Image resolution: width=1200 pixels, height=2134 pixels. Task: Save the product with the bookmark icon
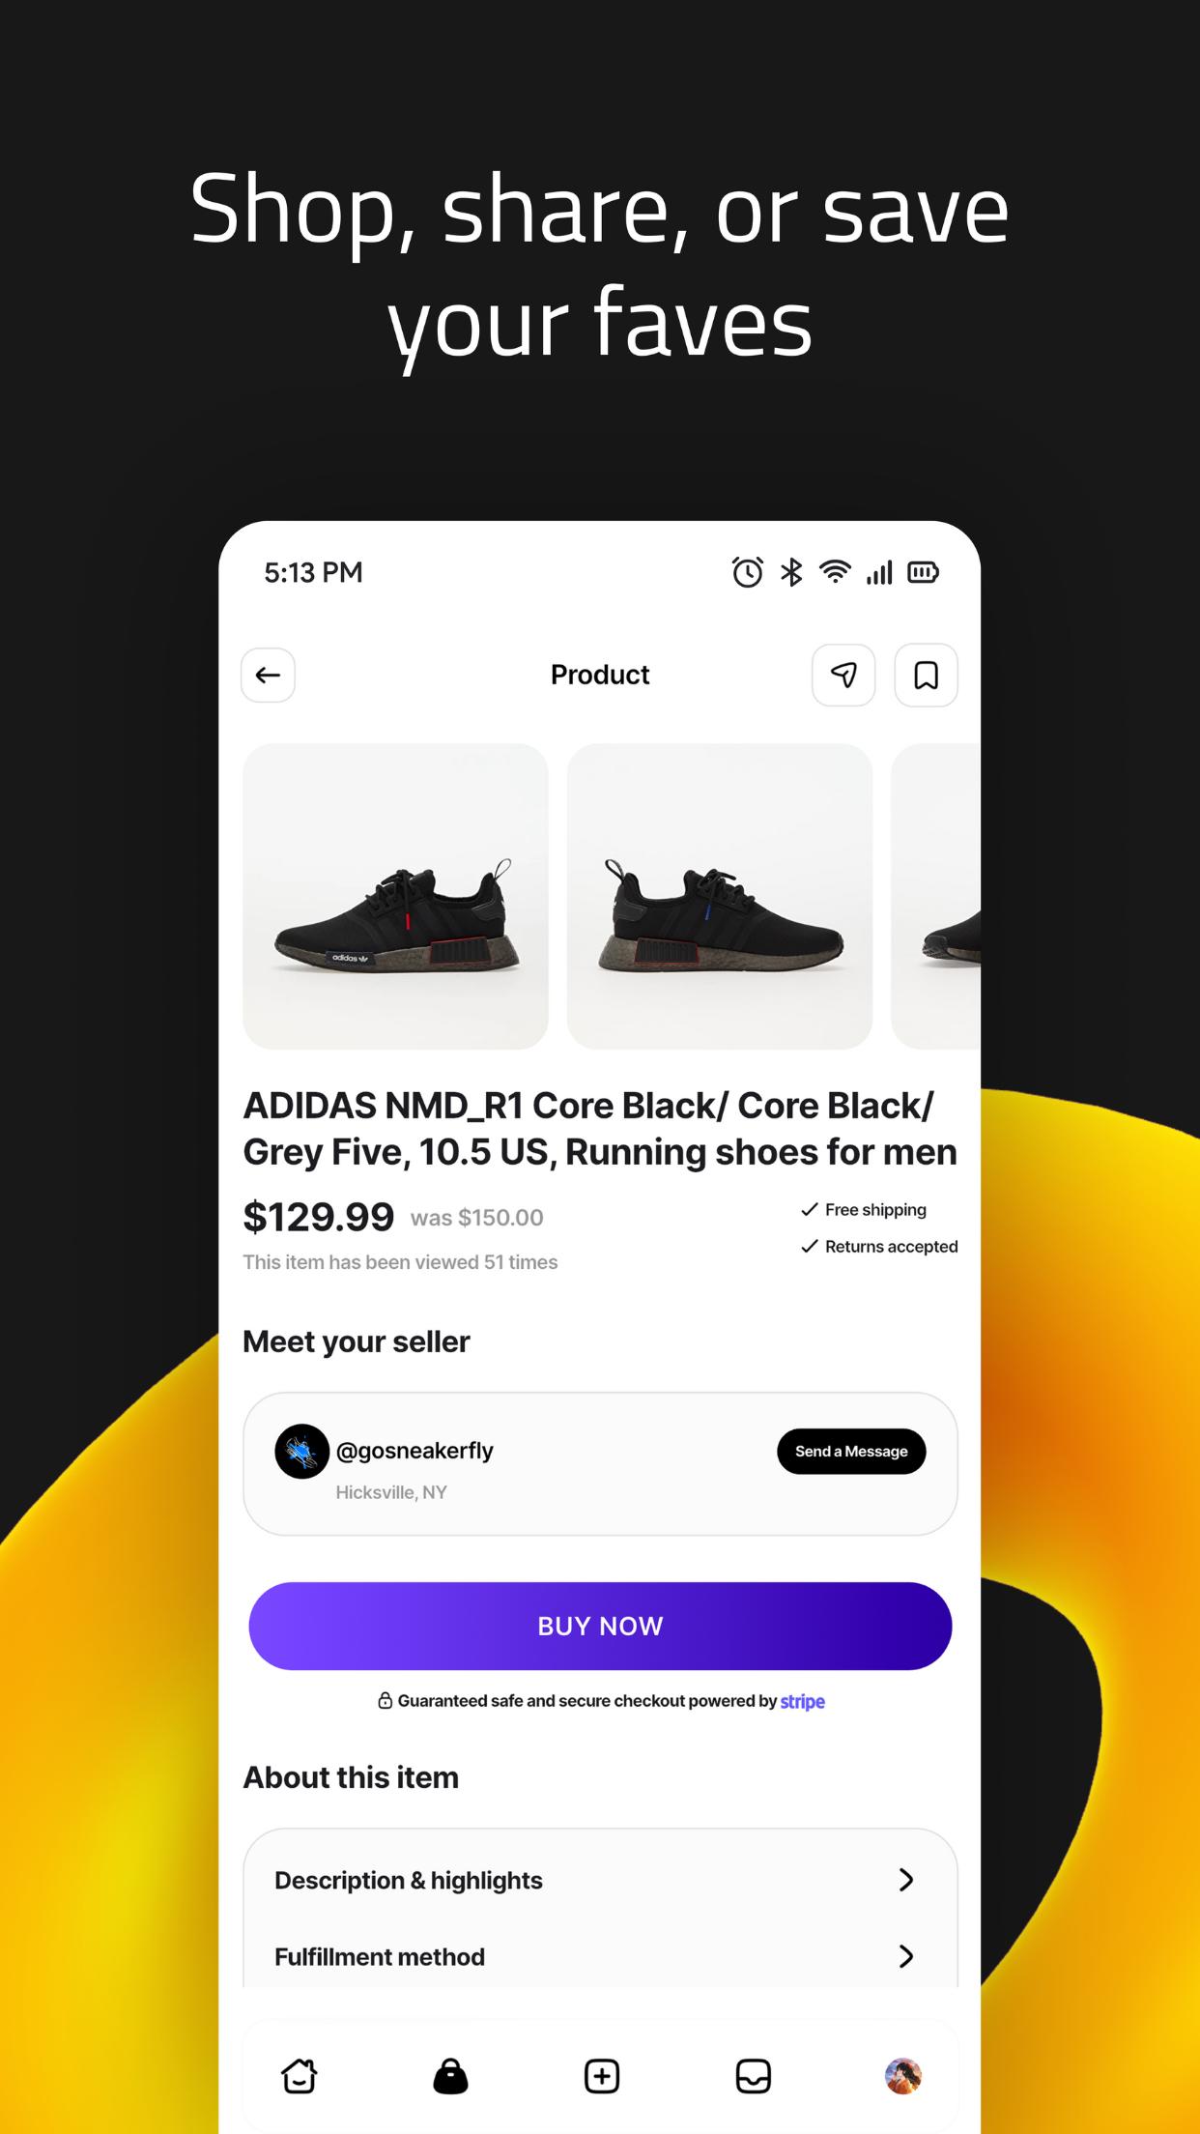(x=926, y=675)
